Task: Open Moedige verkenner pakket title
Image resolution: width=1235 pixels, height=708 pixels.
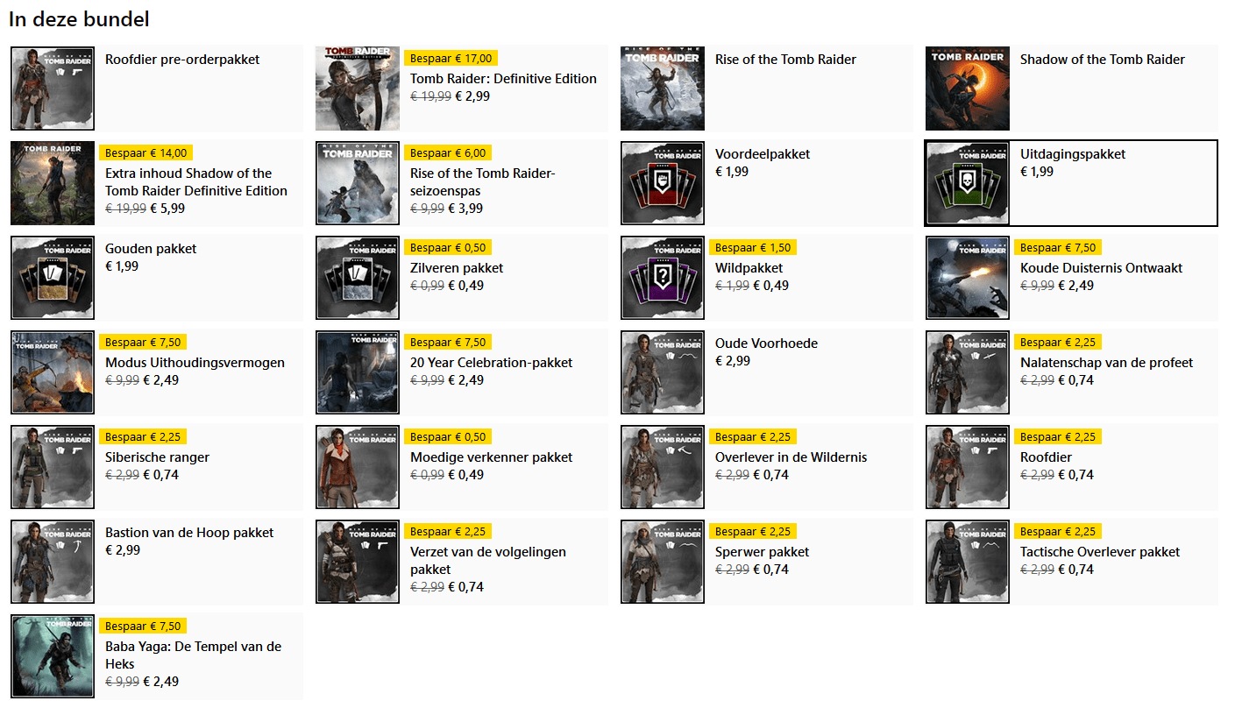Action: (x=491, y=457)
